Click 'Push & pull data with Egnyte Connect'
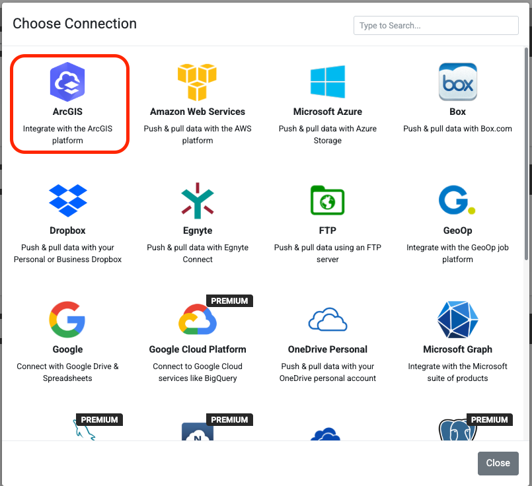The height and width of the screenshot is (486, 532). click(x=198, y=254)
